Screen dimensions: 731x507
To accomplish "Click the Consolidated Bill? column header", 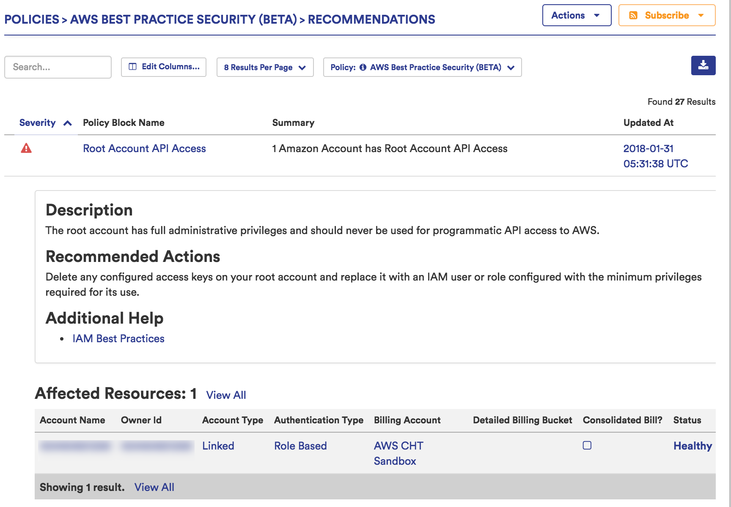I will click(x=622, y=420).
